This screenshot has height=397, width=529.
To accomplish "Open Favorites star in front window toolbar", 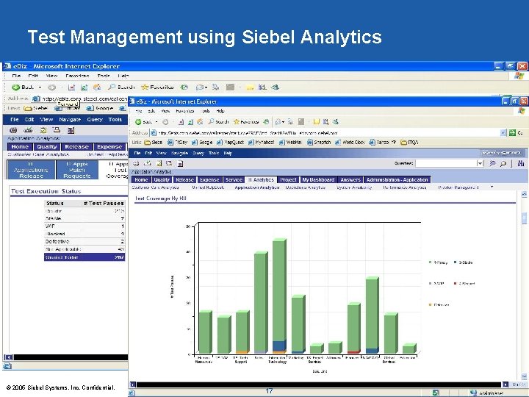I will point(237,121).
